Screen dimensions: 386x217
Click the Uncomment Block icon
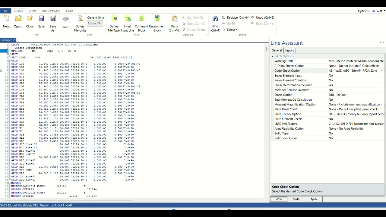[x=157, y=19]
